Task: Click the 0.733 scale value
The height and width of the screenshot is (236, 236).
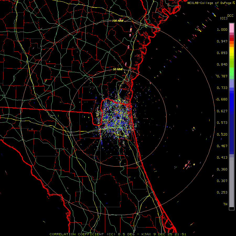Action: point(222,88)
